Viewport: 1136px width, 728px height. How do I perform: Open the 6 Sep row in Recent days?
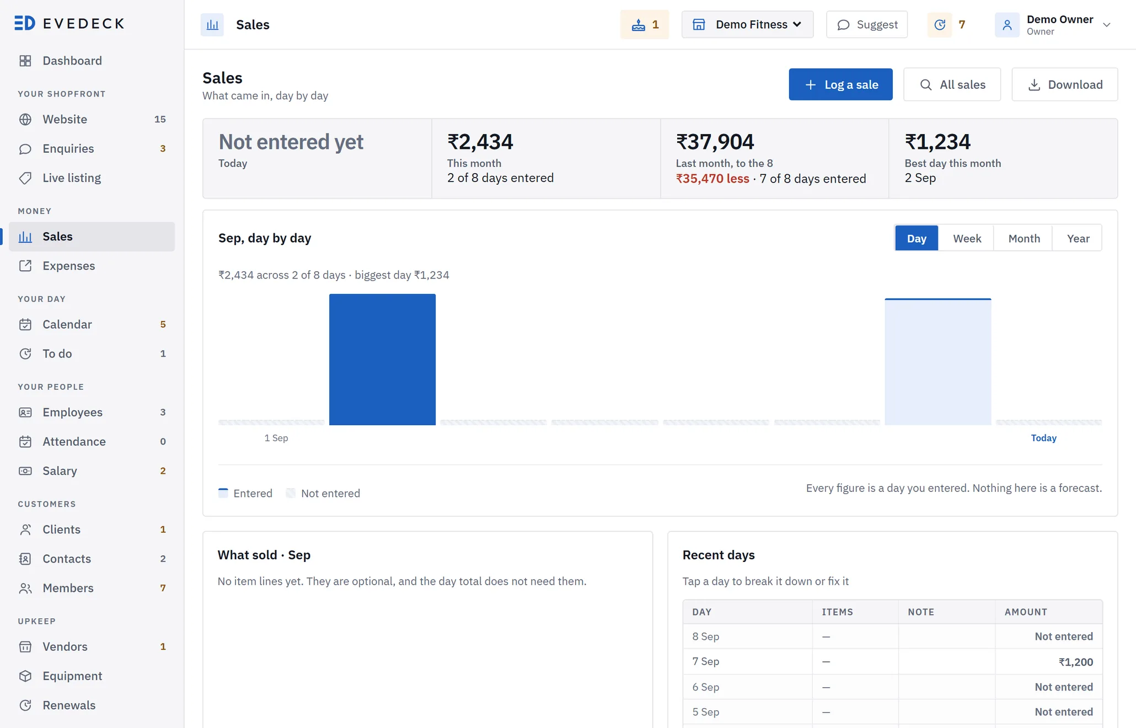(892, 687)
